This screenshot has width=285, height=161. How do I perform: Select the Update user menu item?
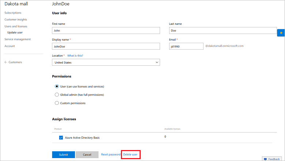point(15,32)
